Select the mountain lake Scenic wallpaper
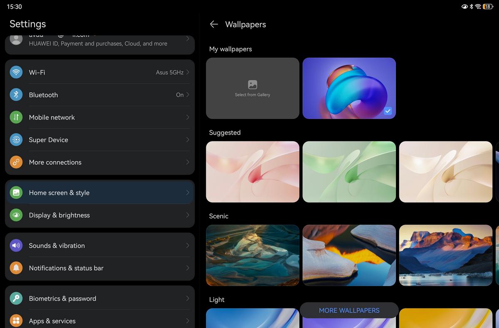This screenshot has width=499, height=328. [446, 256]
